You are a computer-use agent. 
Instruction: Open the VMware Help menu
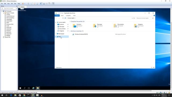[19, 4]
